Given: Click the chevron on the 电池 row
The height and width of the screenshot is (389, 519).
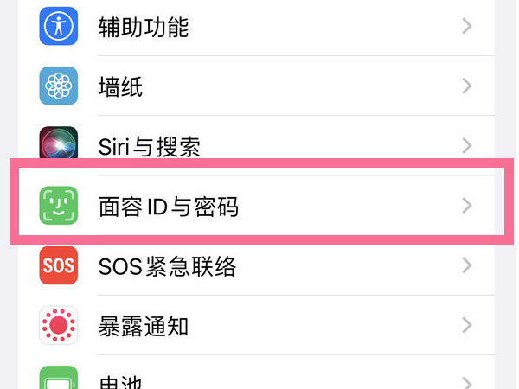Looking at the screenshot, I should click(x=467, y=380).
